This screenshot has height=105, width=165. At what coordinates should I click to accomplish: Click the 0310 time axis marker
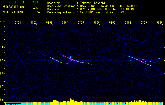[159, 22]
